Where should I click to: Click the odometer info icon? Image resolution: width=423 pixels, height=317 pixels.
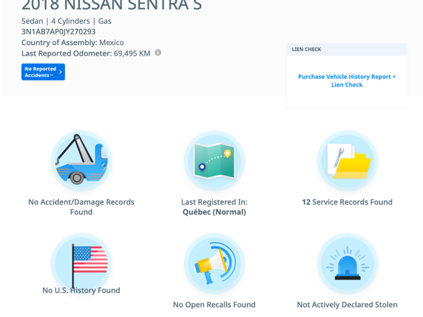pyautogui.click(x=158, y=53)
